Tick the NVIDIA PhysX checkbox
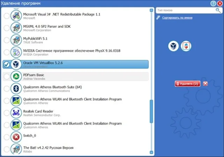Viewport: 224px width, 157px height. [x=7, y=52]
